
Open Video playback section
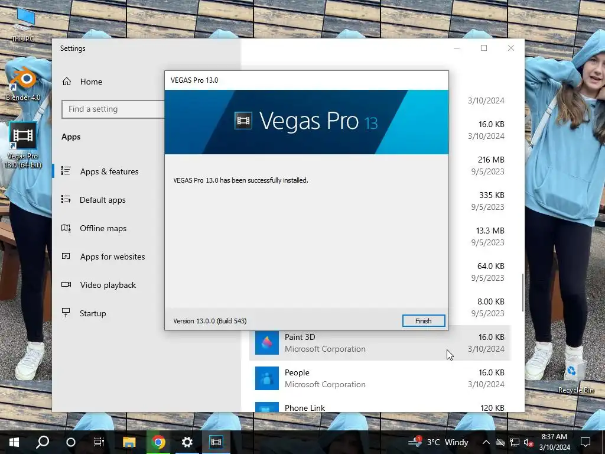pyautogui.click(x=108, y=285)
